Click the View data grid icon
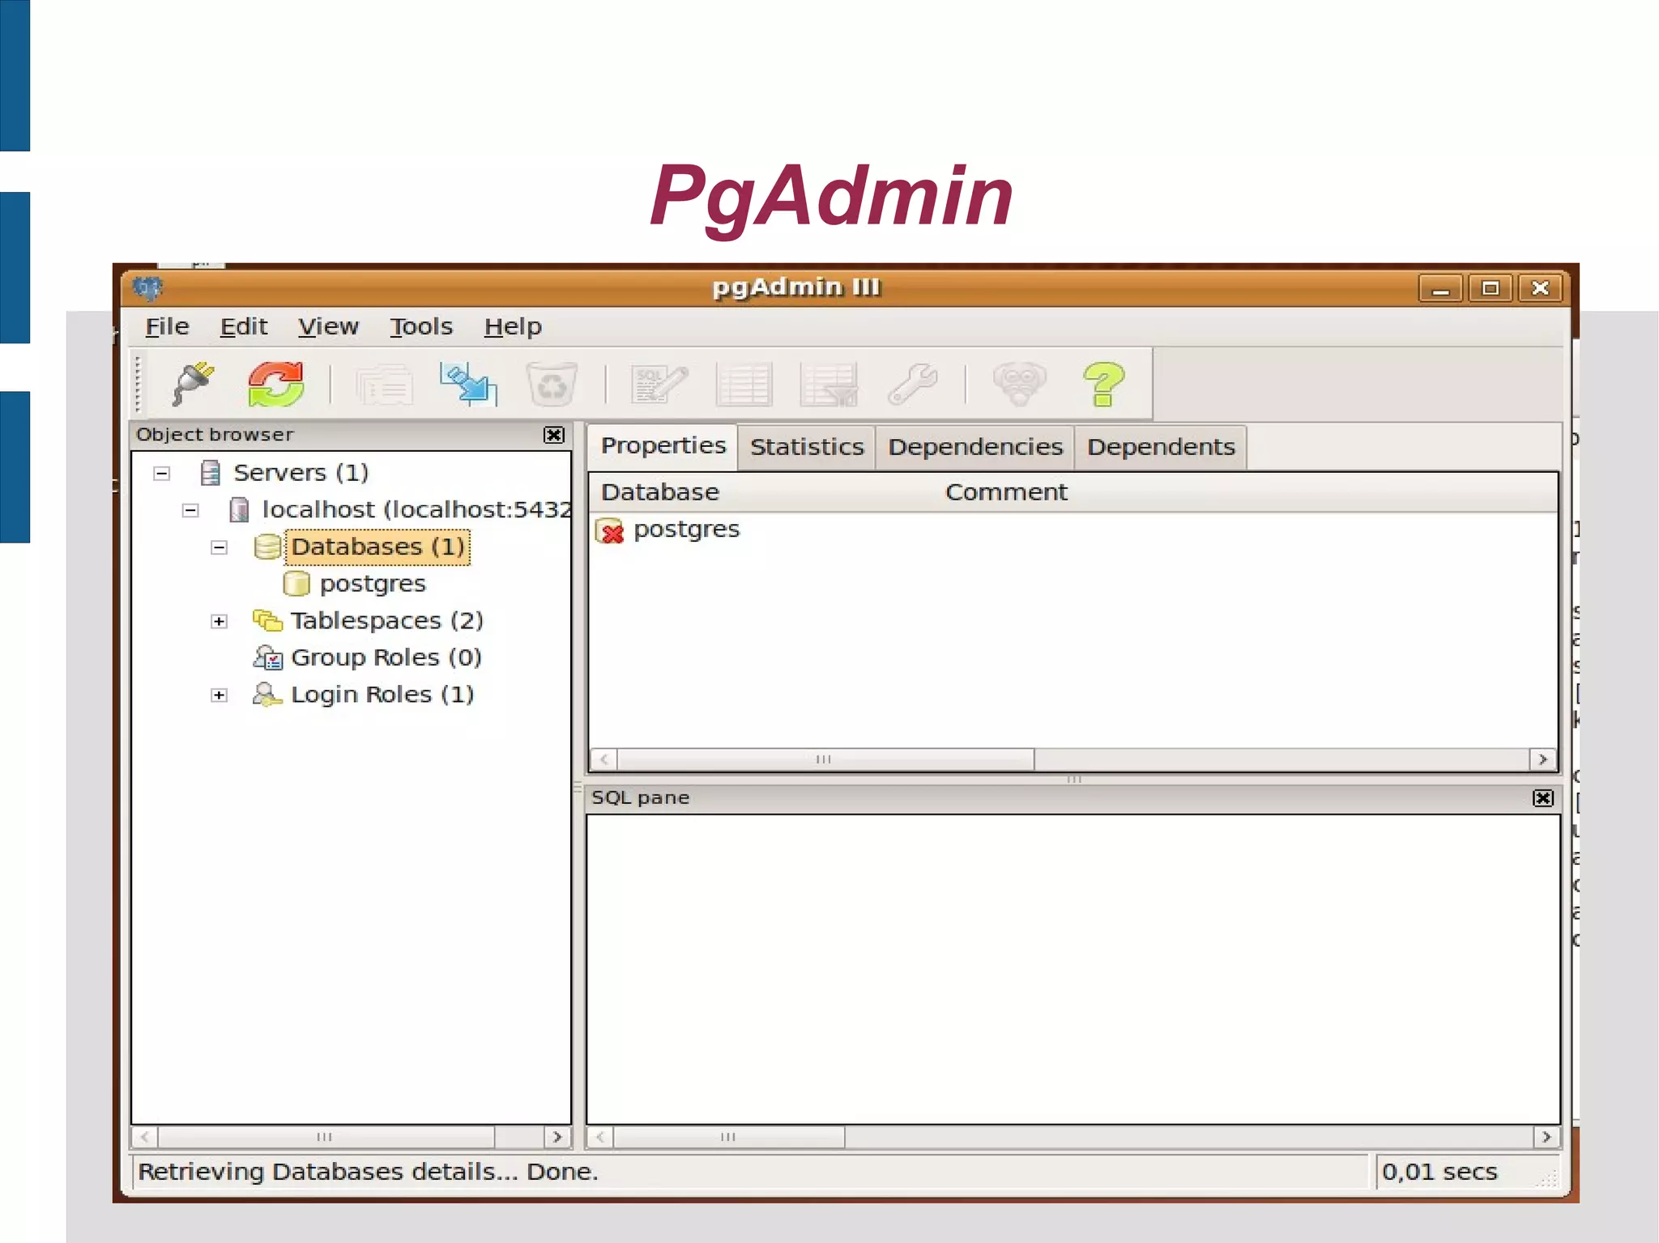The image size is (1659, 1243). [744, 384]
